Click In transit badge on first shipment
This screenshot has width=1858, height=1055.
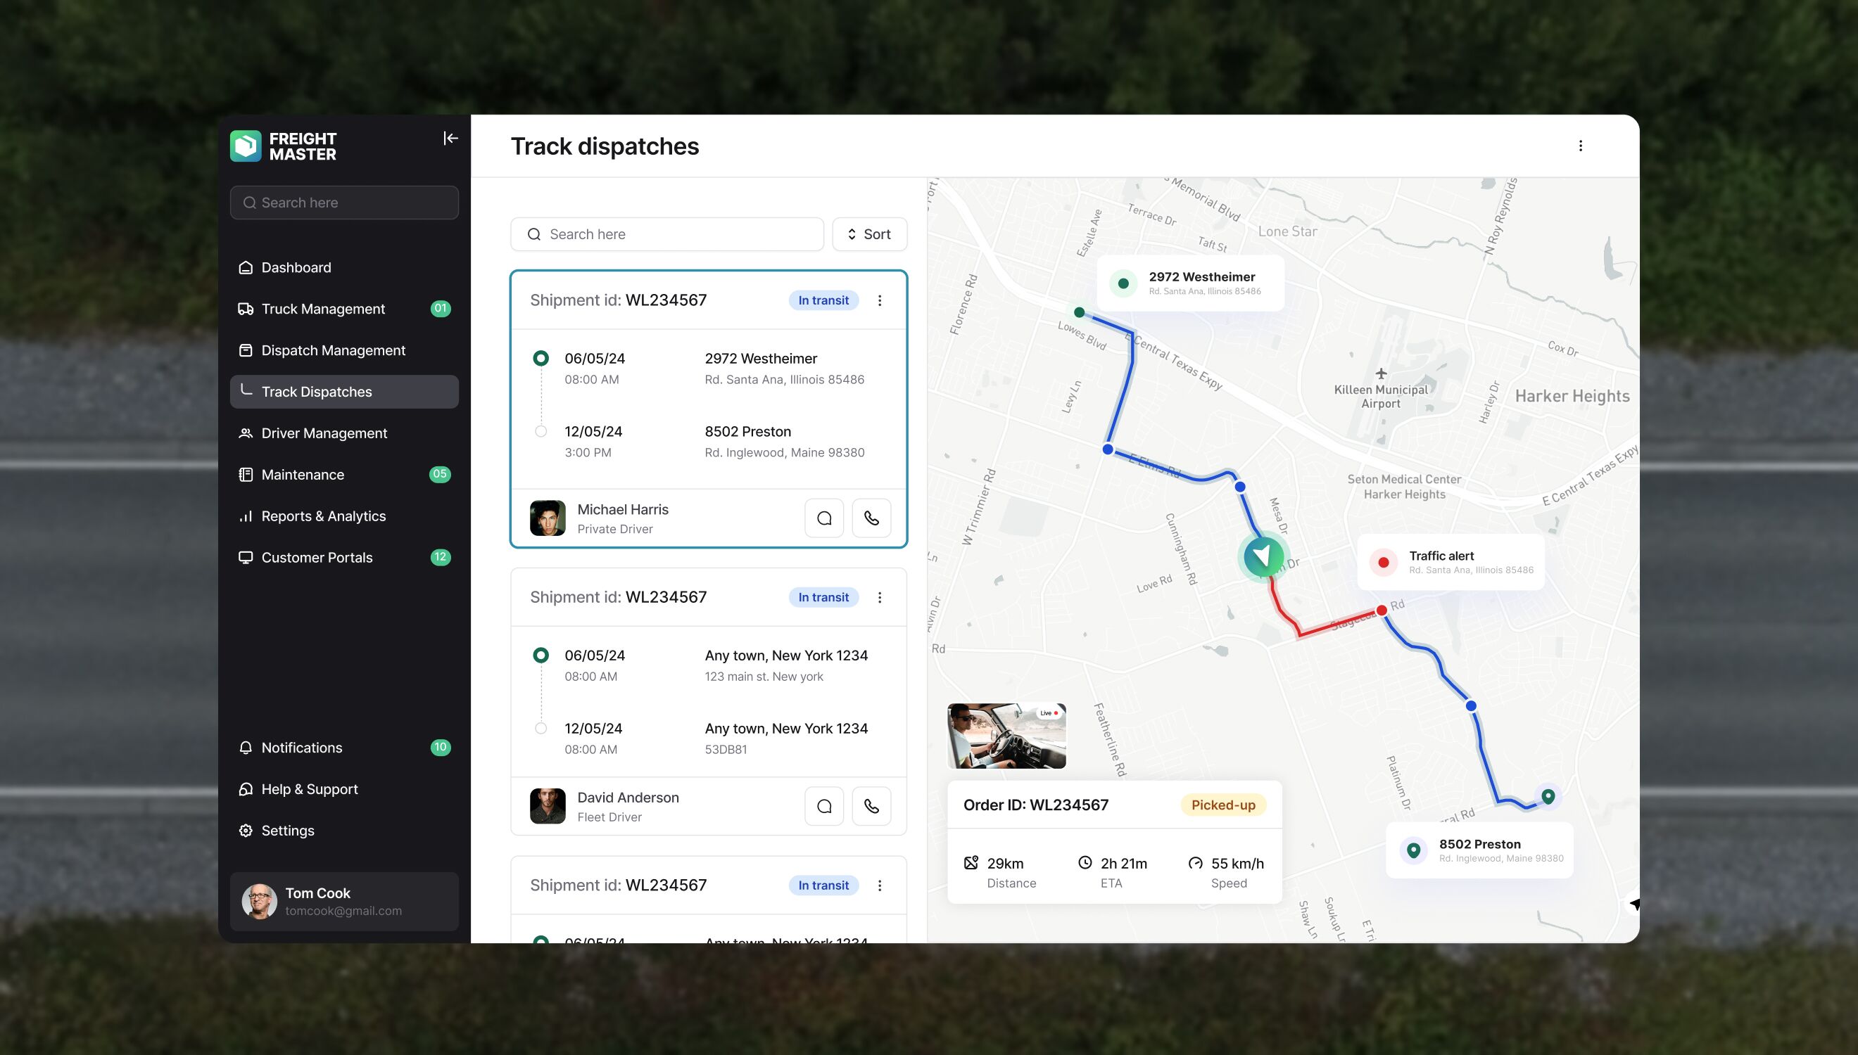pos(823,300)
